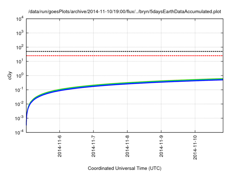Click the 10^-4 y-axis tick label
Viewport: 246px width, 172px height.
(19, 132)
